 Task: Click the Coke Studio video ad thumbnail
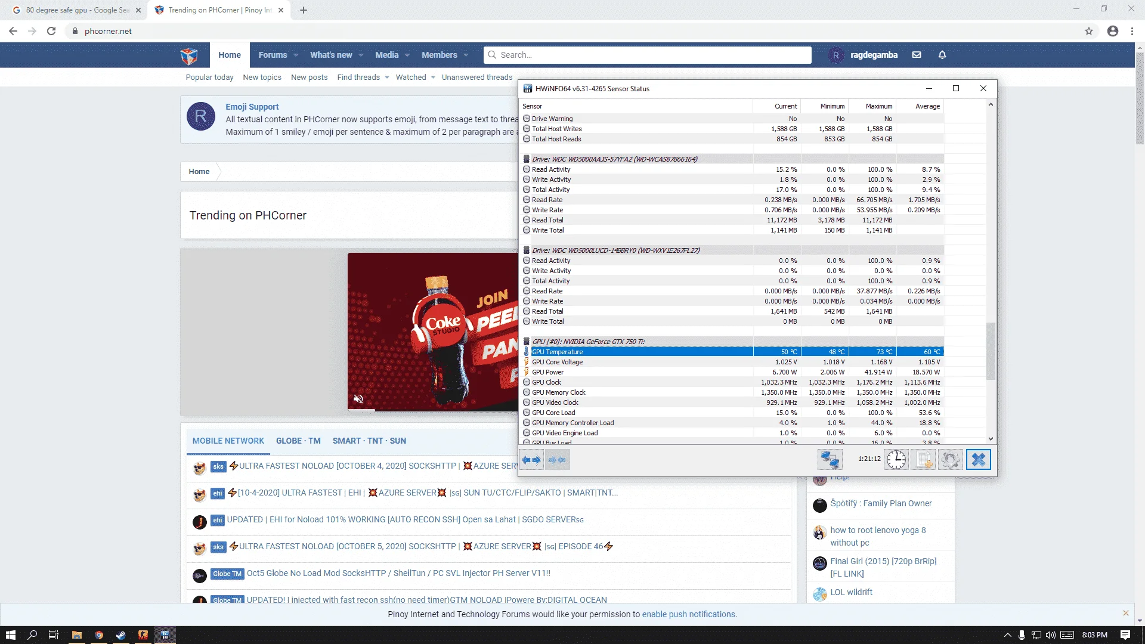coord(433,332)
